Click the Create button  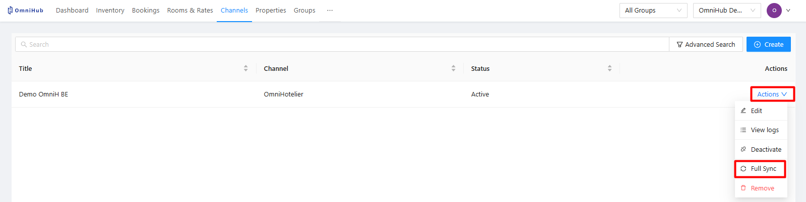(769, 44)
